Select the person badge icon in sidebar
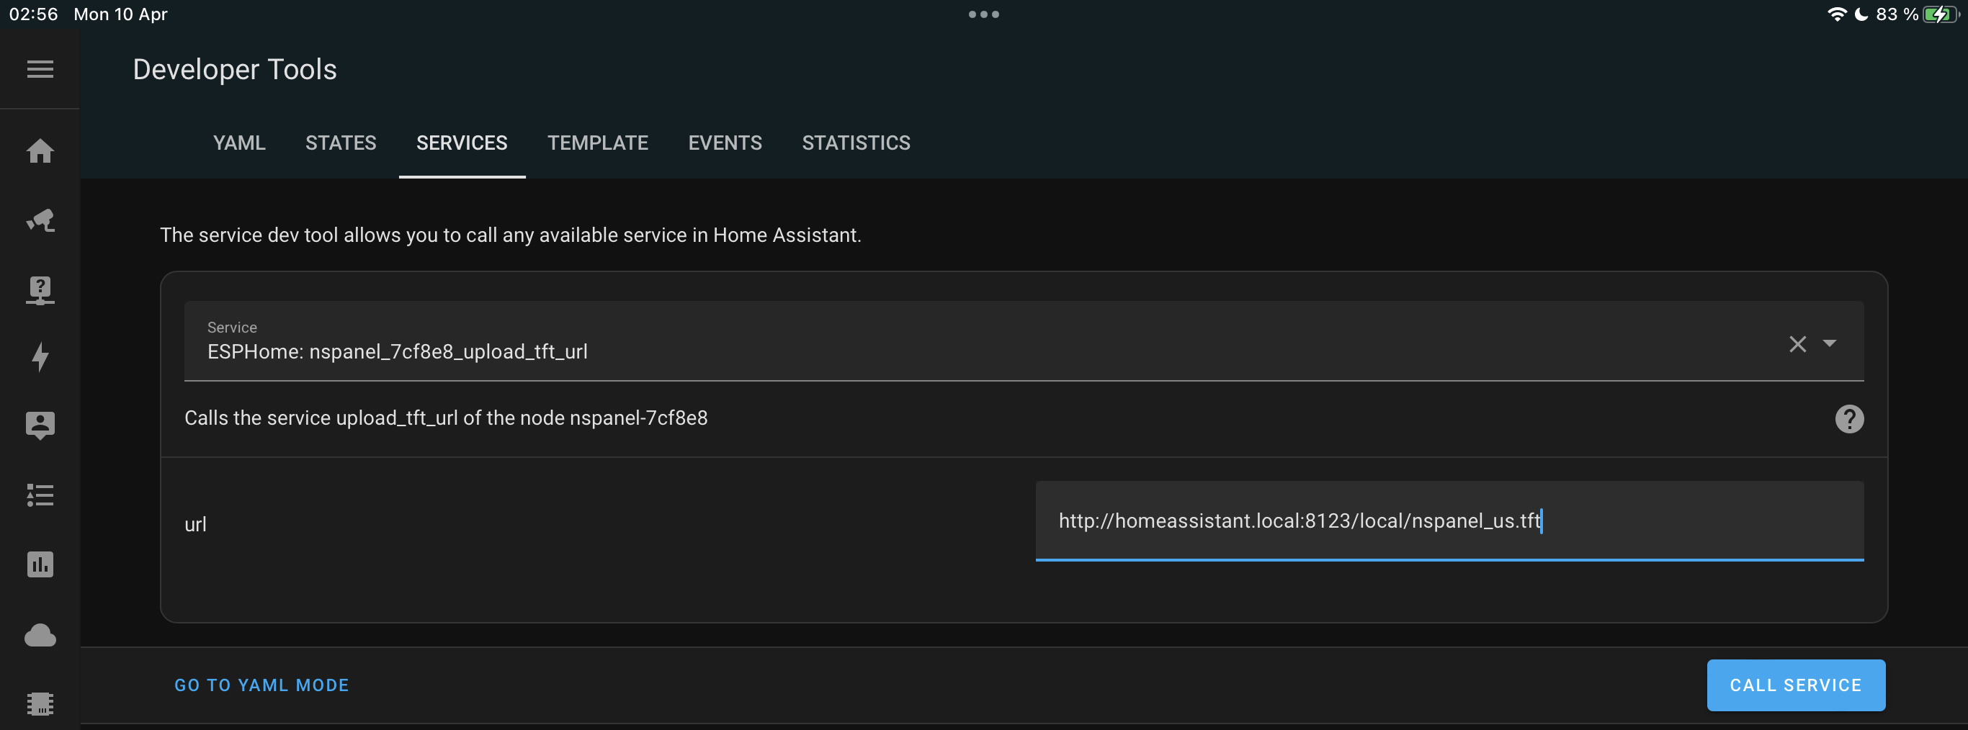The image size is (1968, 730). pos(39,425)
